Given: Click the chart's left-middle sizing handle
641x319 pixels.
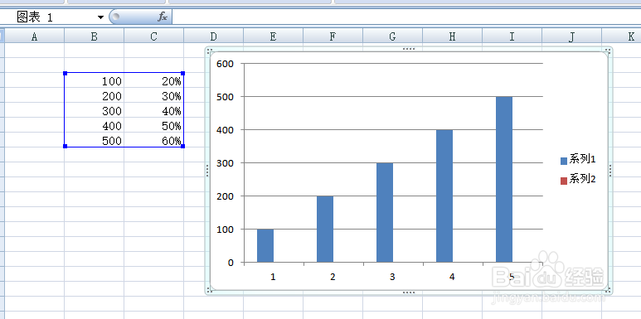Looking at the screenshot, I should [x=207, y=171].
